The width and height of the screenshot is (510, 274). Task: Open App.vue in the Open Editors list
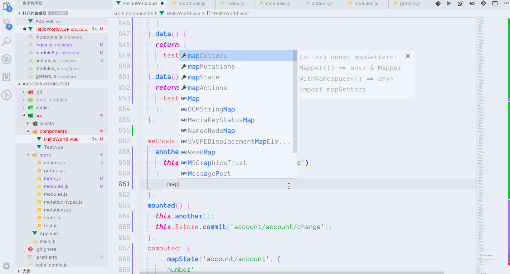pos(62,21)
